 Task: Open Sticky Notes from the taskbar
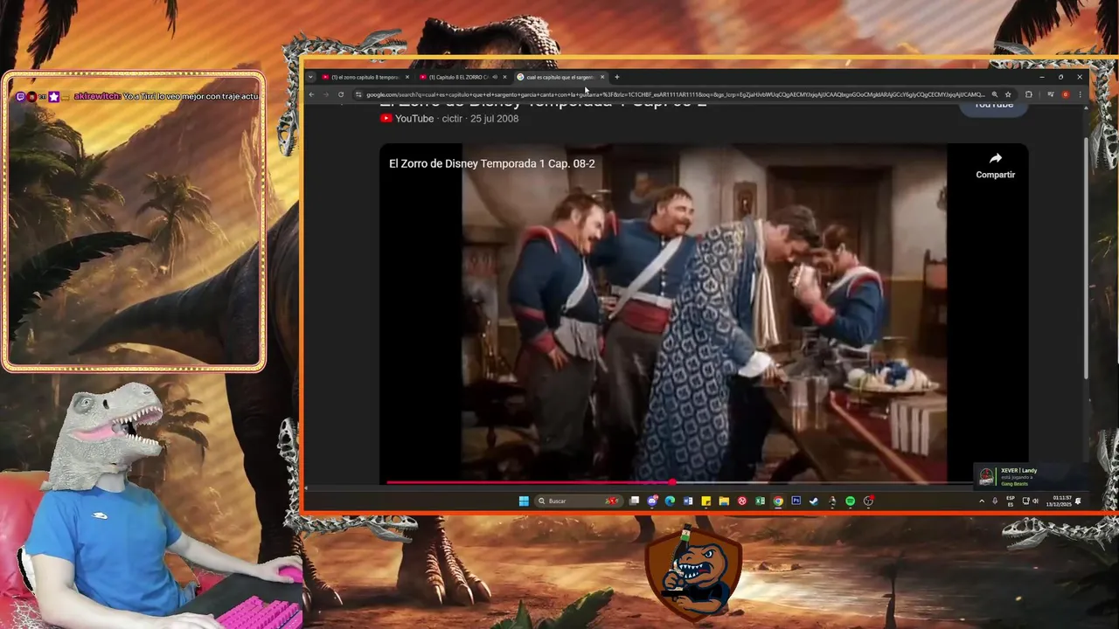point(705,501)
